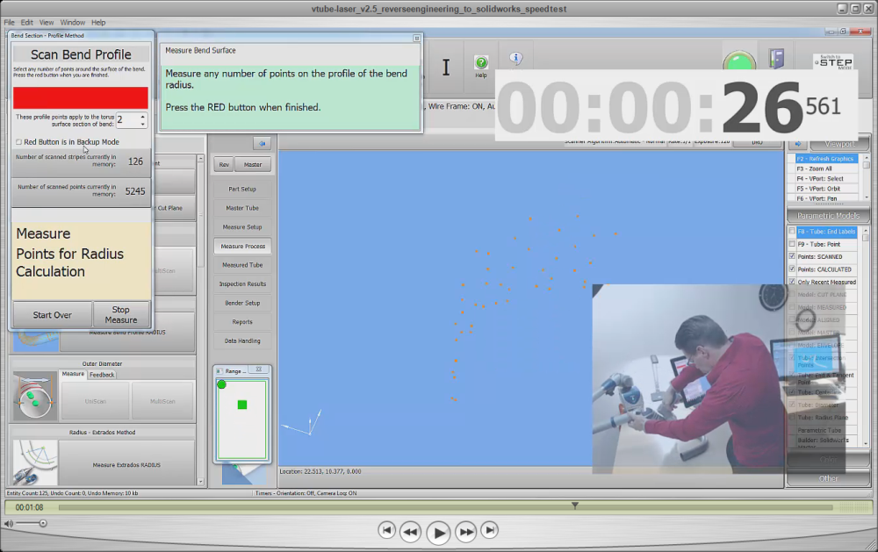Click blue arrow beside Viewport header
The width and height of the screenshot is (878, 552).
[798, 144]
